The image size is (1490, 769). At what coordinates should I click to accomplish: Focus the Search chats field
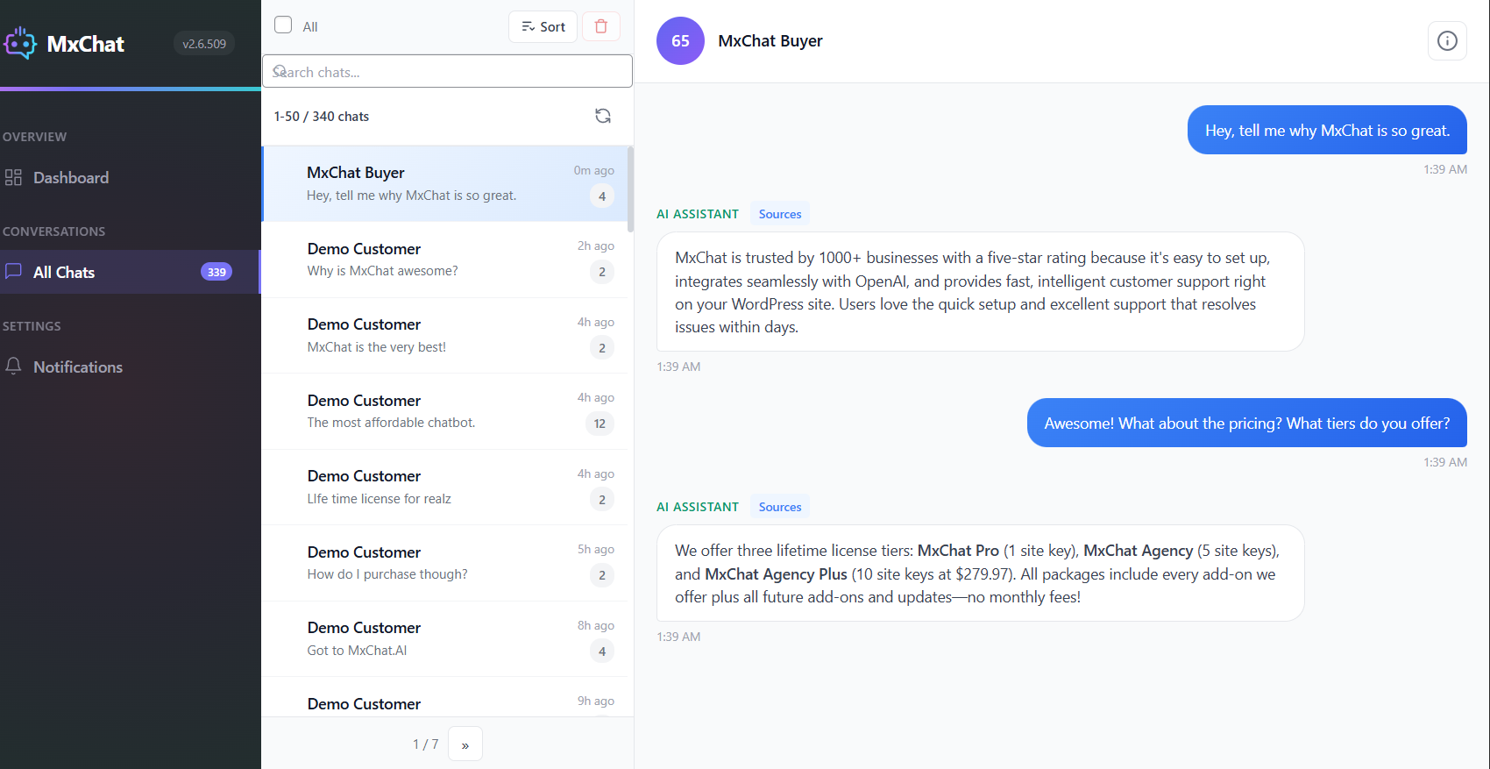point(447,71)
